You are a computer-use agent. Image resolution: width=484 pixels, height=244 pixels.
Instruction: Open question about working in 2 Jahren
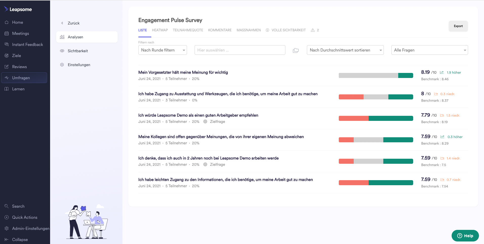coord(208,158)
